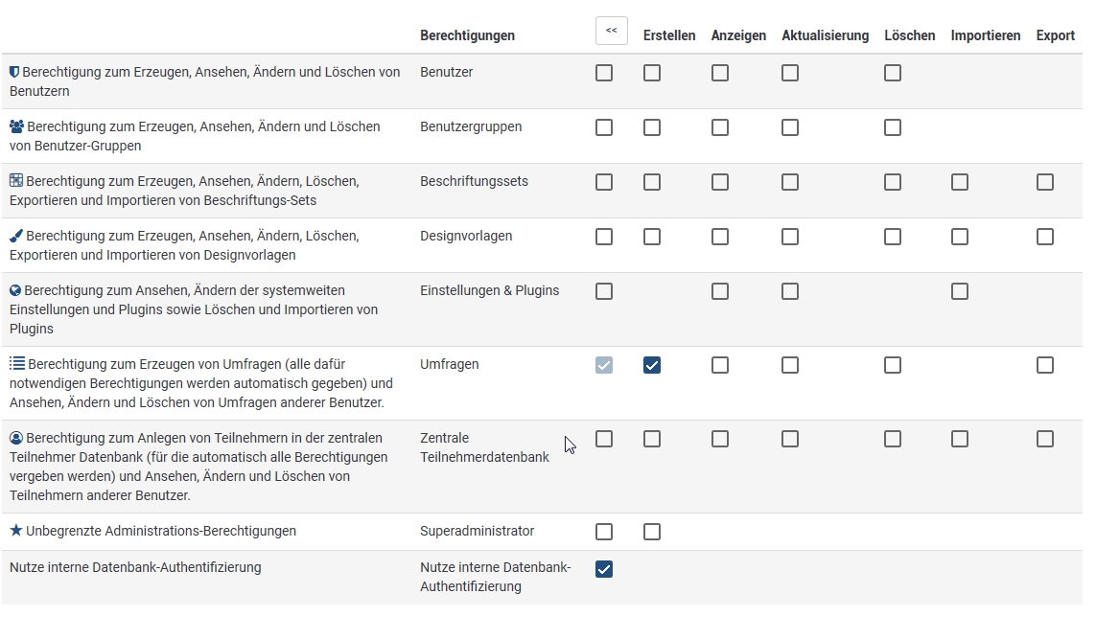Image resolution: width=1096 pixels, height=617 pixels.
Task: Tick the Superadministrator Erstellen checkbox
Action: click(652, 532)
